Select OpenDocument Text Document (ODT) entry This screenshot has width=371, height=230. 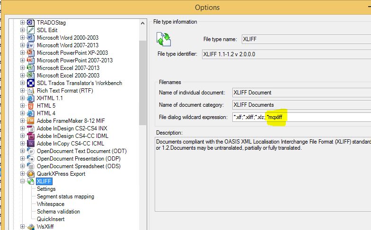(81, 151)
